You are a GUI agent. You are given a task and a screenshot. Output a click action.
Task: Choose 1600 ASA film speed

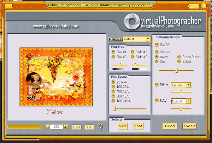(x=113, y=101)
